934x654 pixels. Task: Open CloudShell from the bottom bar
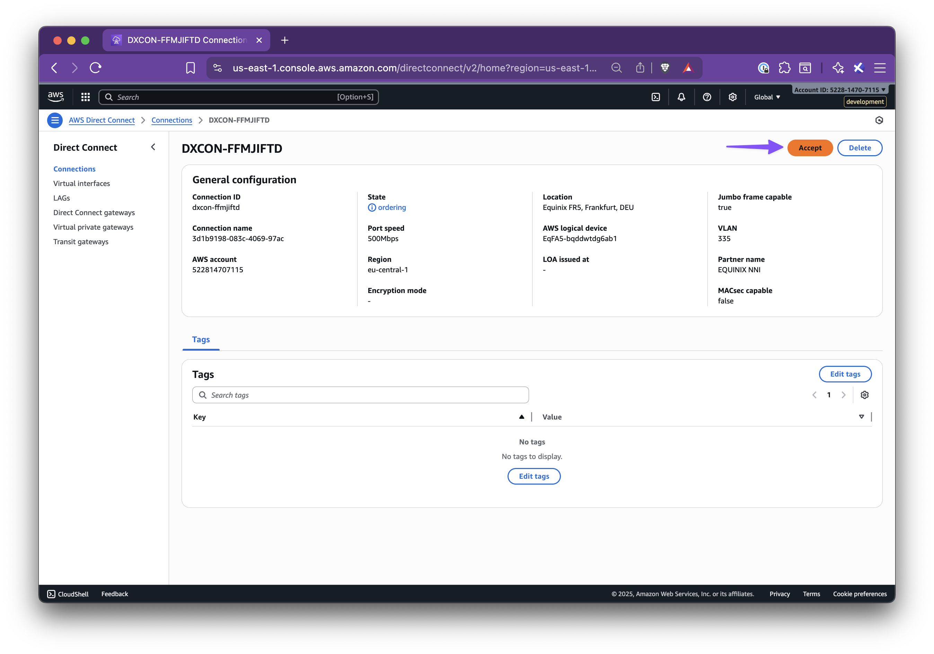coord(68,594)
